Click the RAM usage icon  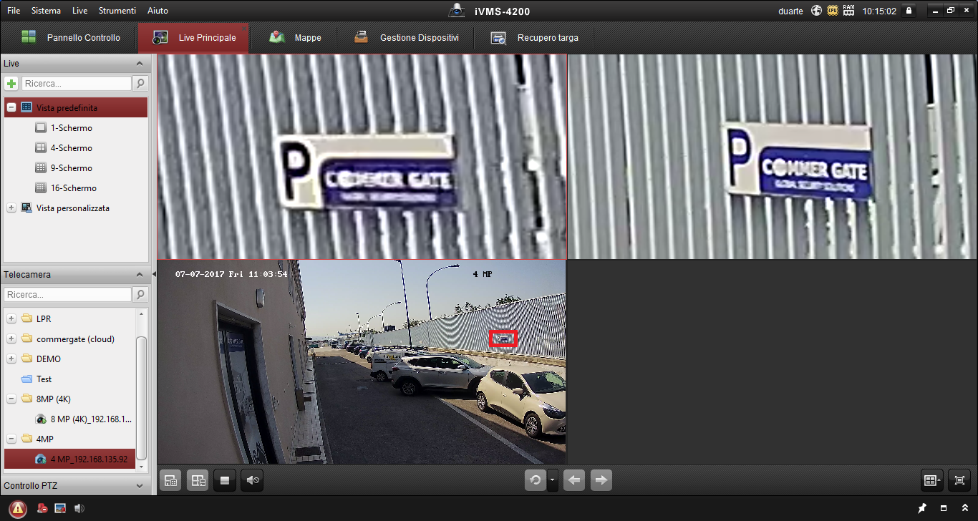pos(849,11)
